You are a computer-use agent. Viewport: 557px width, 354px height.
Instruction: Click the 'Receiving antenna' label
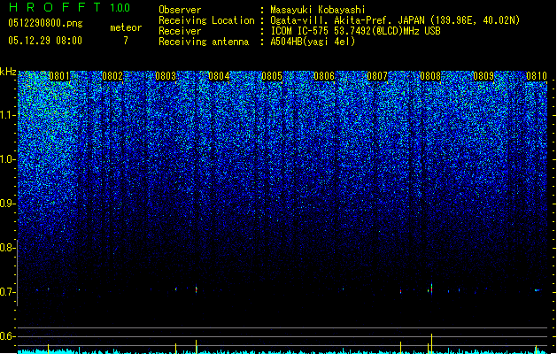click(x=204, y=42)
